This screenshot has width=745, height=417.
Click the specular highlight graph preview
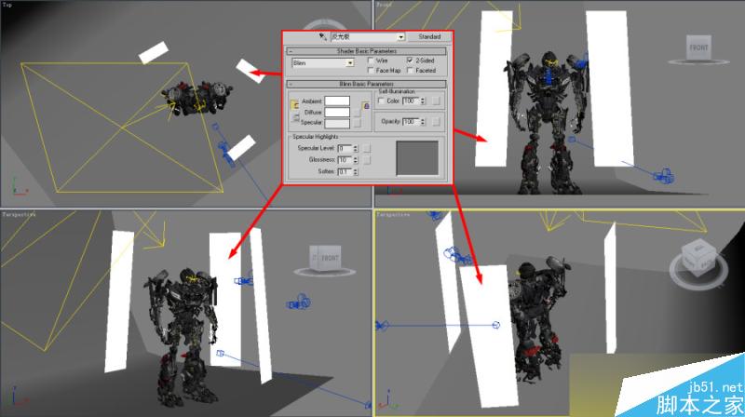[417, 157]
